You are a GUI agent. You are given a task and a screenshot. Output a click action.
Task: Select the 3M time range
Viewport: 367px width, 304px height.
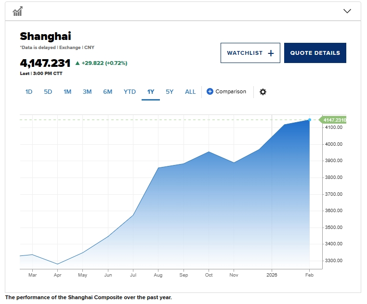click(x=87, y=92)
